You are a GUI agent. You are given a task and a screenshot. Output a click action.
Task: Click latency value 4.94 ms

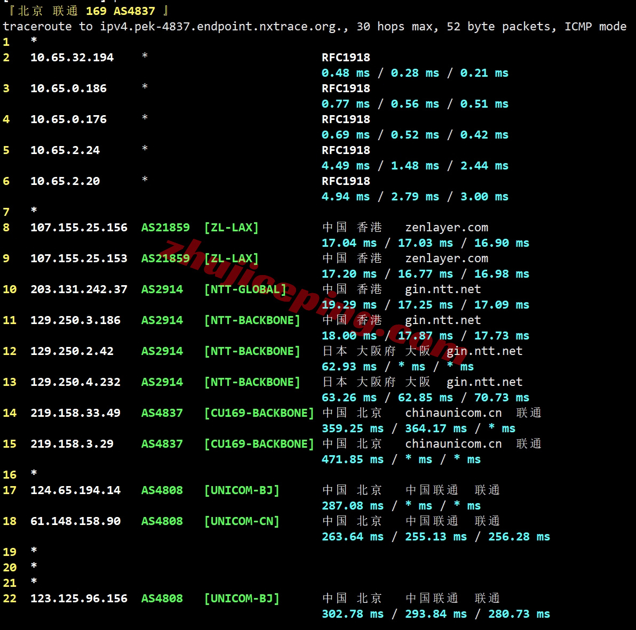[x=346, y=197]
